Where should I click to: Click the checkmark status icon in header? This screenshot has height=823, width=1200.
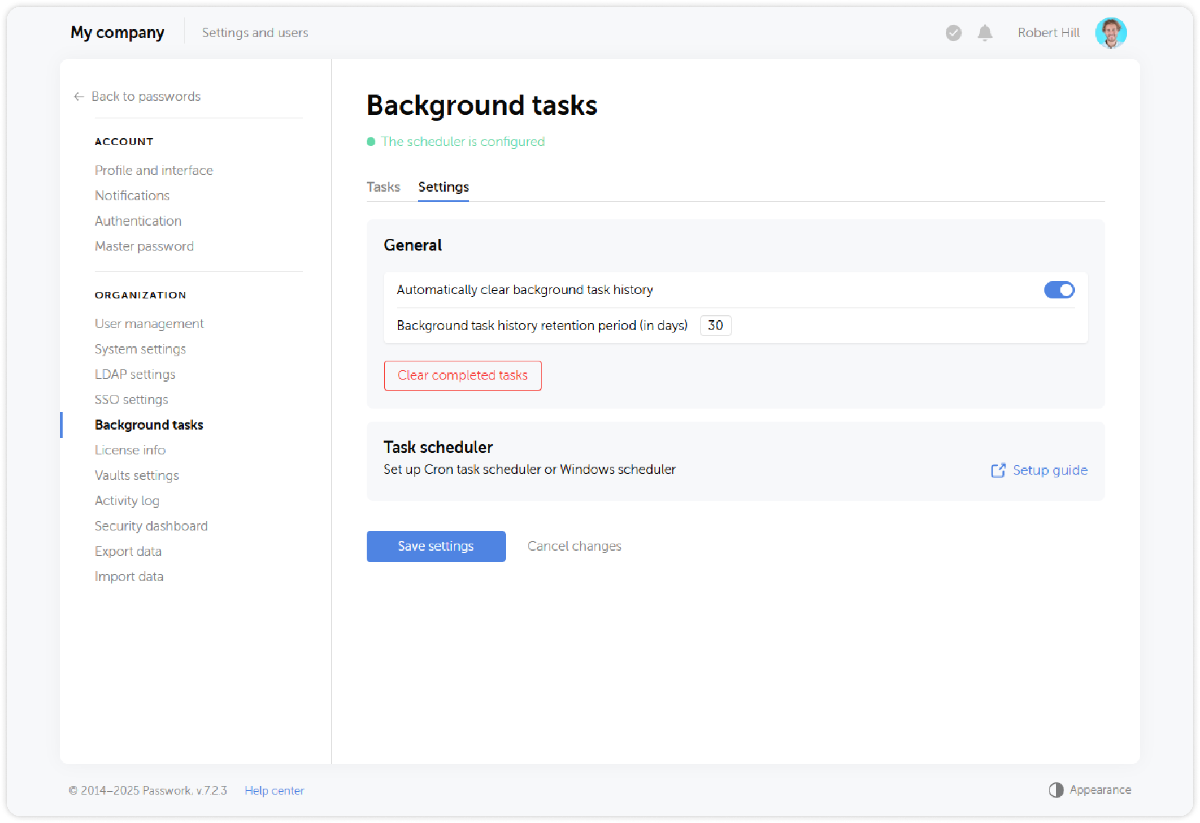coord(953,33)
